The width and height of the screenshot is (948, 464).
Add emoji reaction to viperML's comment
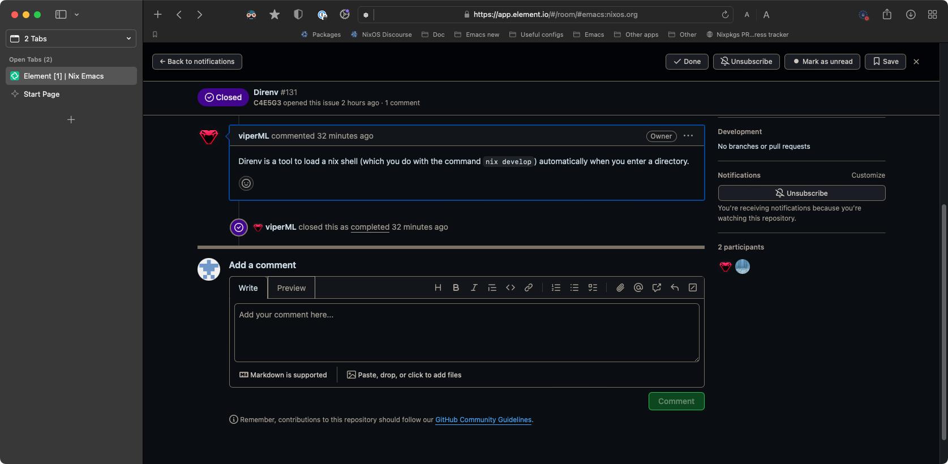coord(246,183)
